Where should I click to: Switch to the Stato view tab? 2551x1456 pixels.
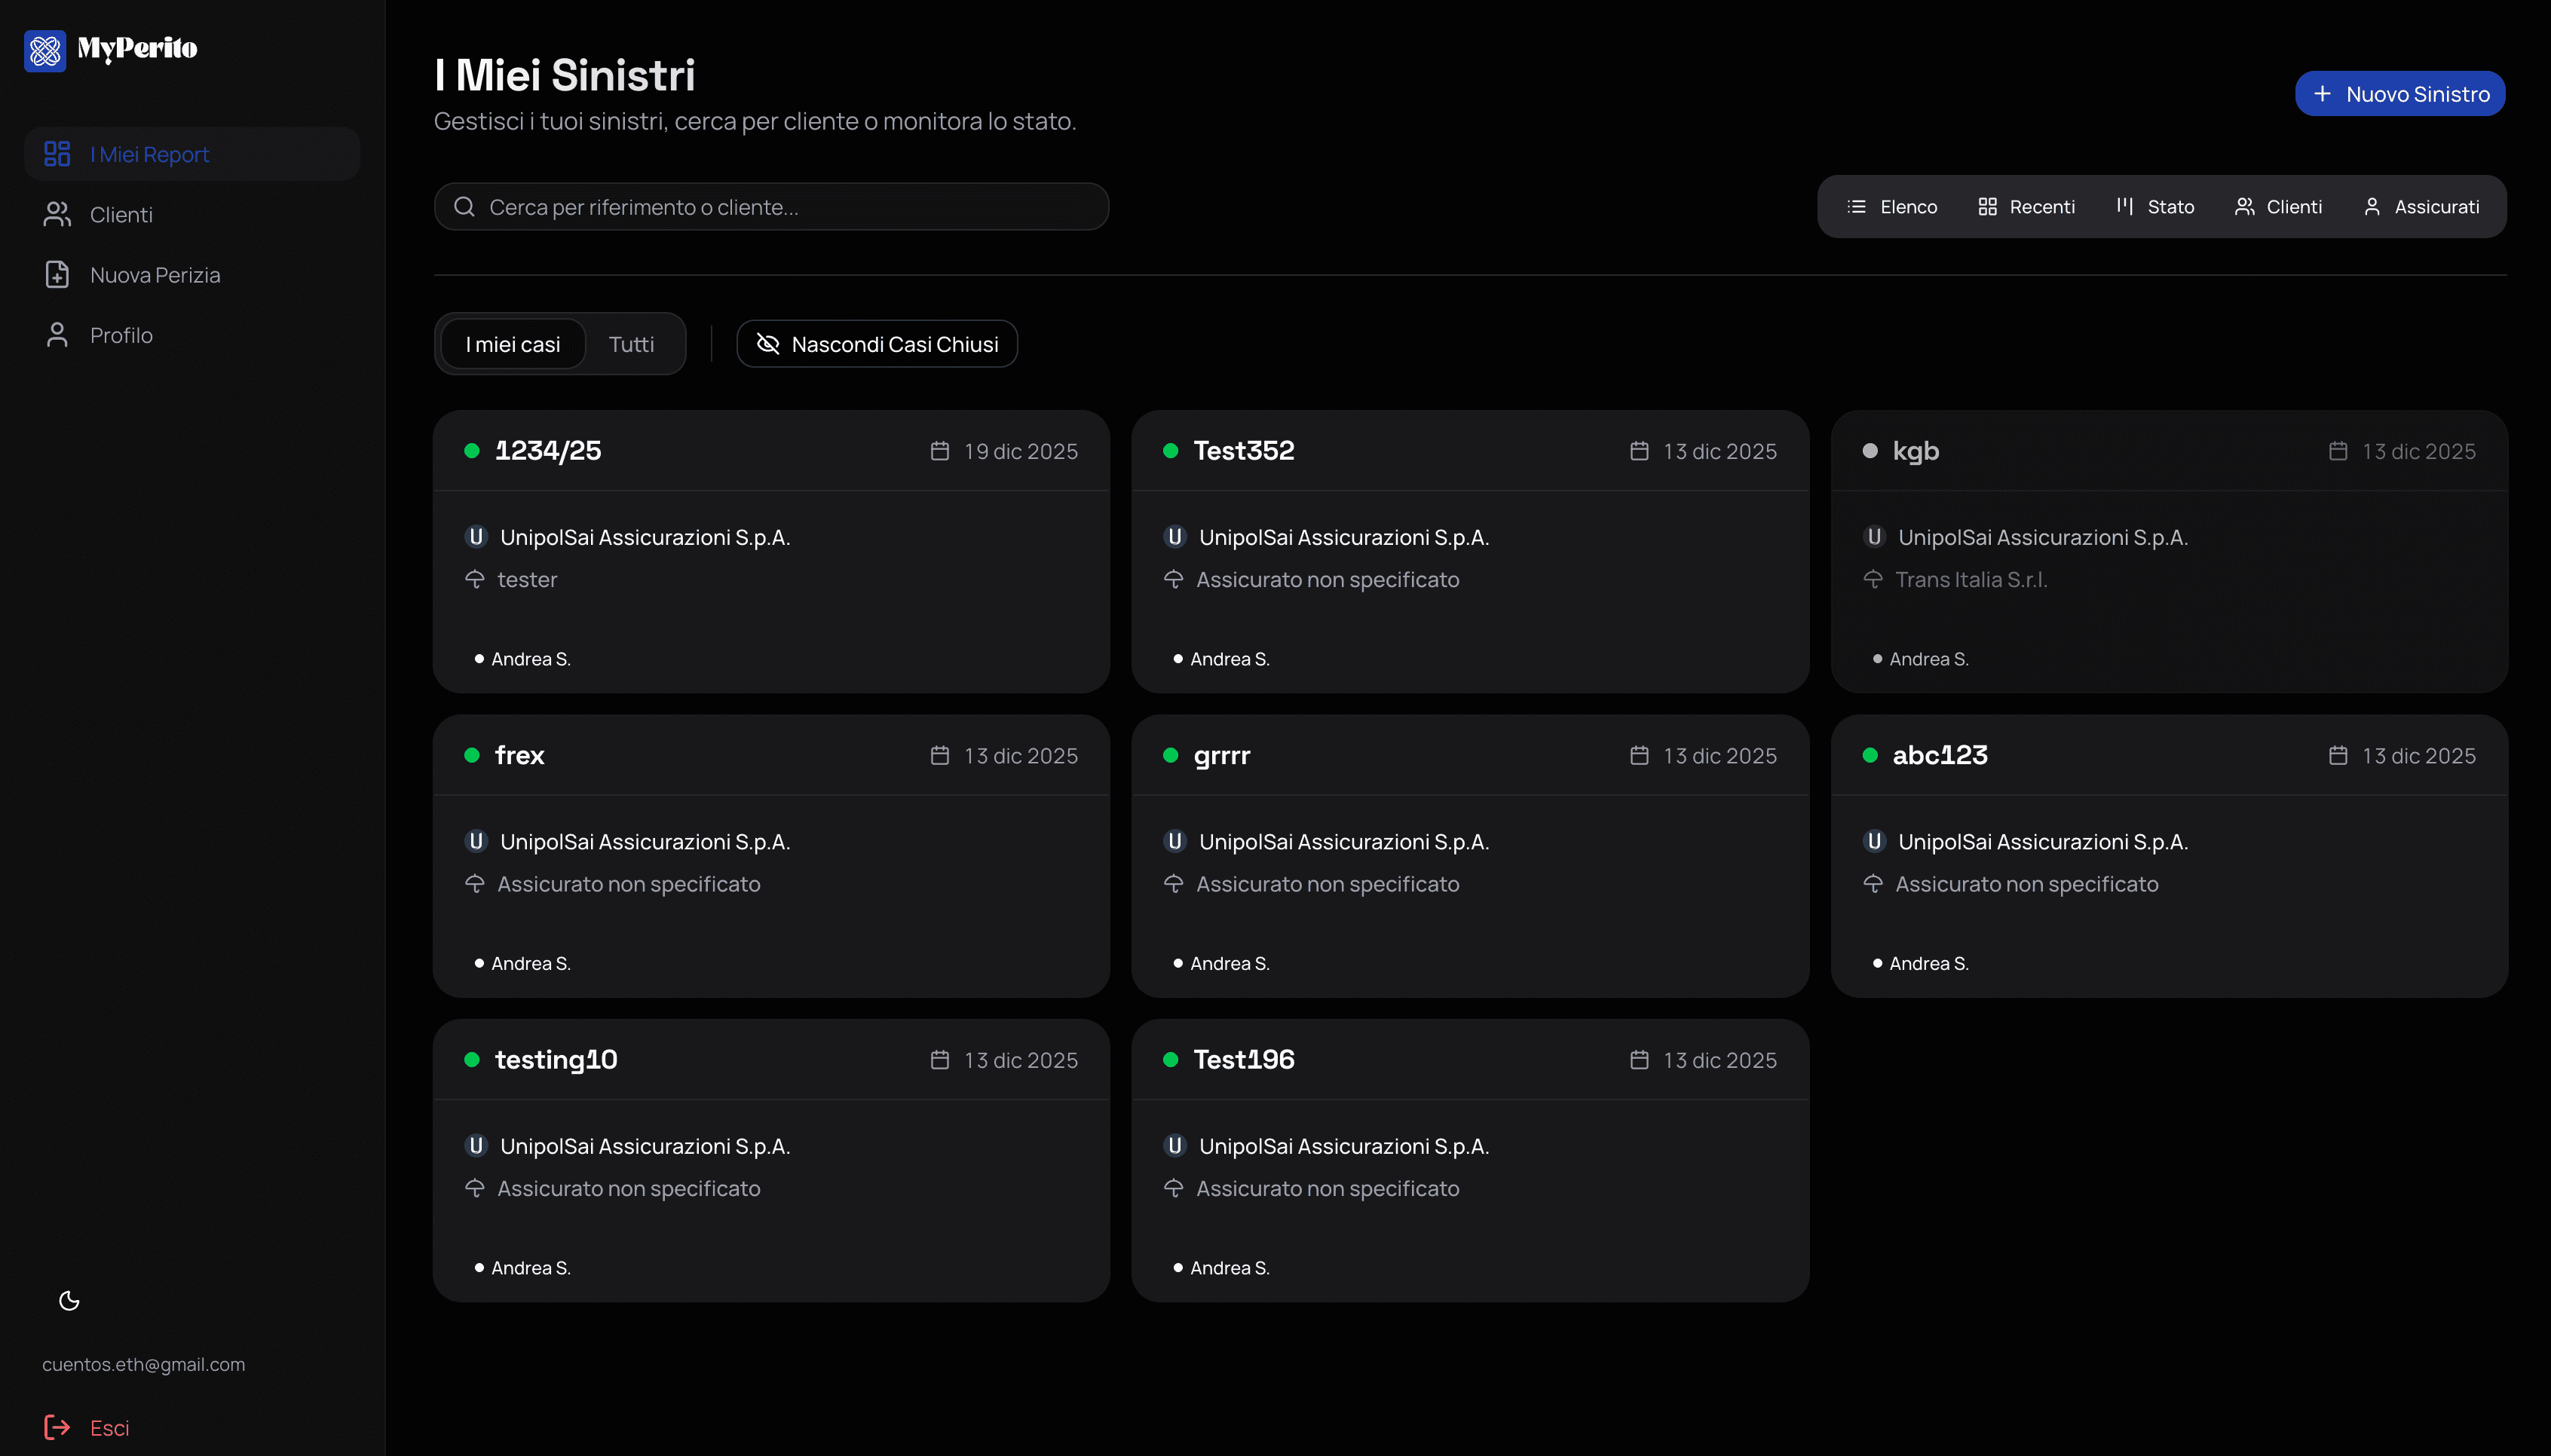click(x=2155, y=207)
